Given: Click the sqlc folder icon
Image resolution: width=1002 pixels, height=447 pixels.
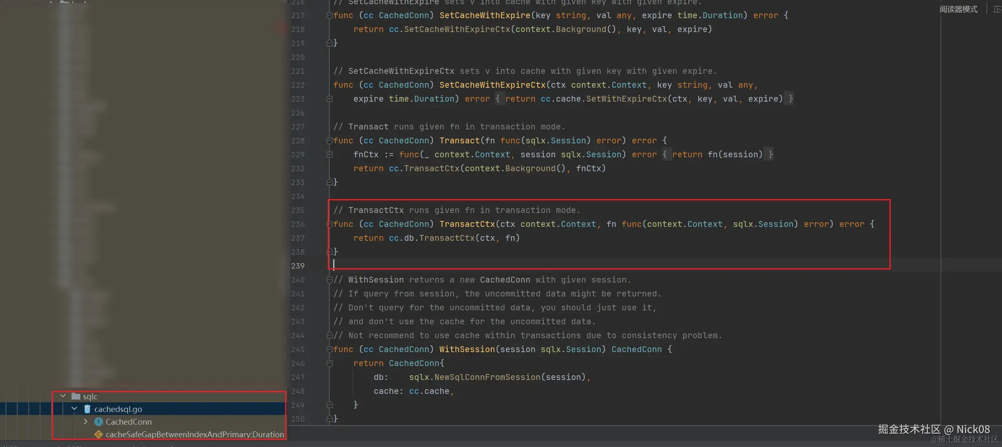Looking at the screenshot, I should (76, 396).
